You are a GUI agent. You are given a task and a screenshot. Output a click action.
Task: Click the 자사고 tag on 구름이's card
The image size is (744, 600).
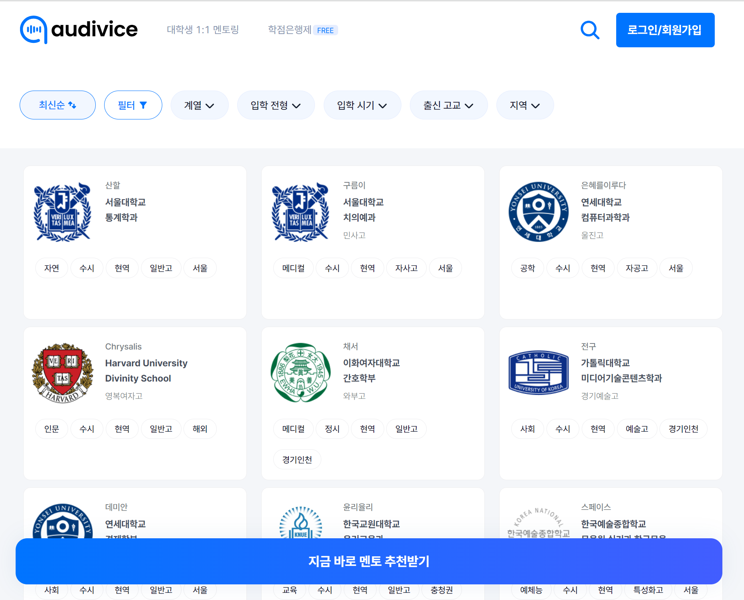pos(406,268)
